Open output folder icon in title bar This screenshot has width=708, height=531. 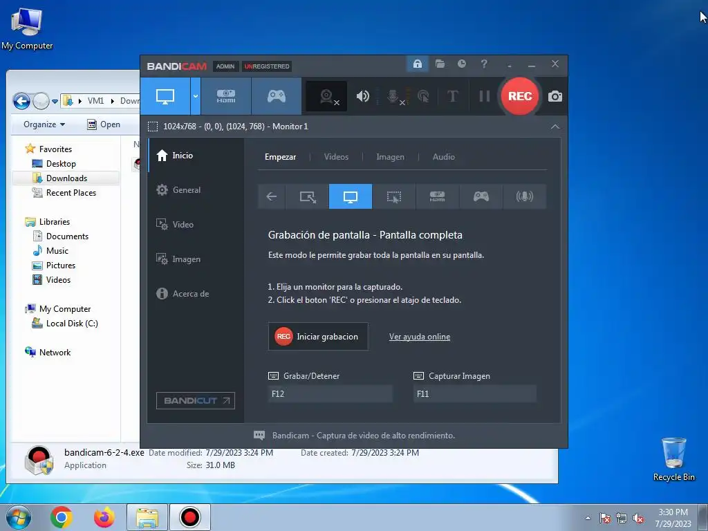coord(440,64)
